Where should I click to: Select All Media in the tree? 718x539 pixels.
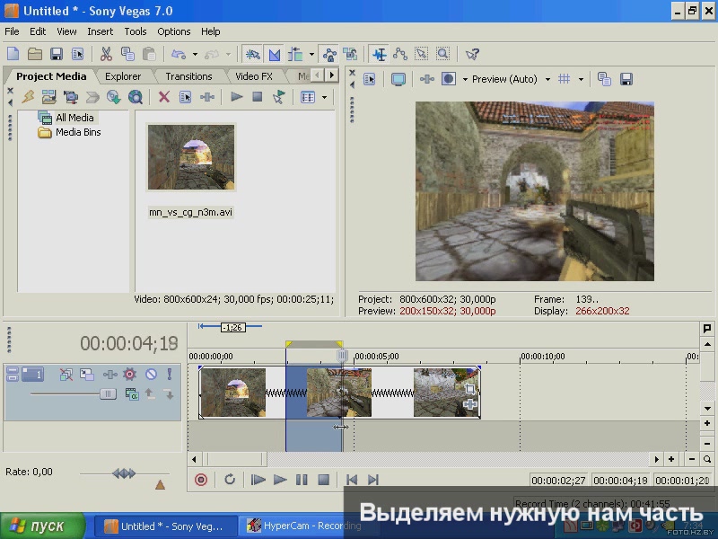pos(74,118)
